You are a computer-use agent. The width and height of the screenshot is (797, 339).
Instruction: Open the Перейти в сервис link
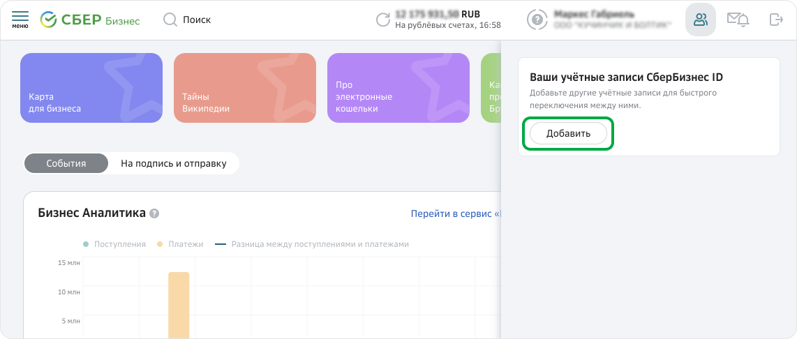pyautogui.click(x=455, y=213)
